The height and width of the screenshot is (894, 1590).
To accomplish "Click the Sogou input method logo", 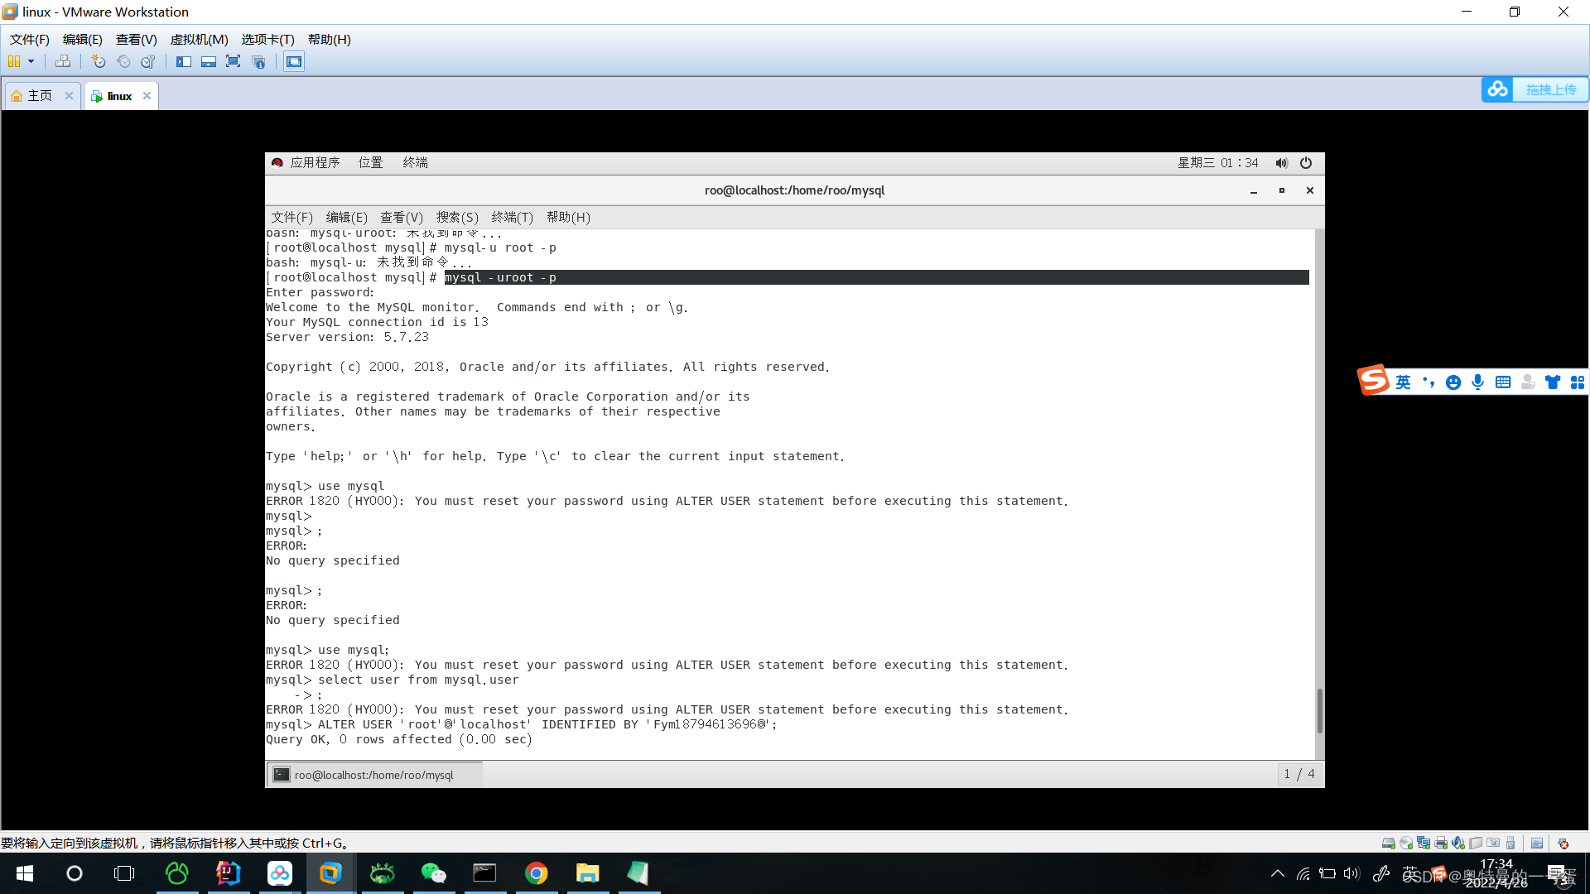I will click(1373, 381).
